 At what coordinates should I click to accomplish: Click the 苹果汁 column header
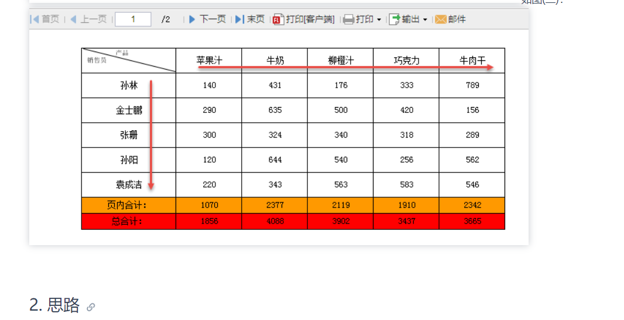click(209, 60)
